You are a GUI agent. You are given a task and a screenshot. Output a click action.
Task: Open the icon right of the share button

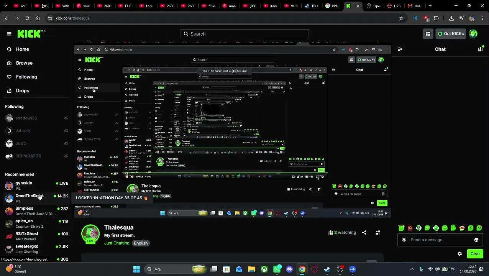point(377,232)
